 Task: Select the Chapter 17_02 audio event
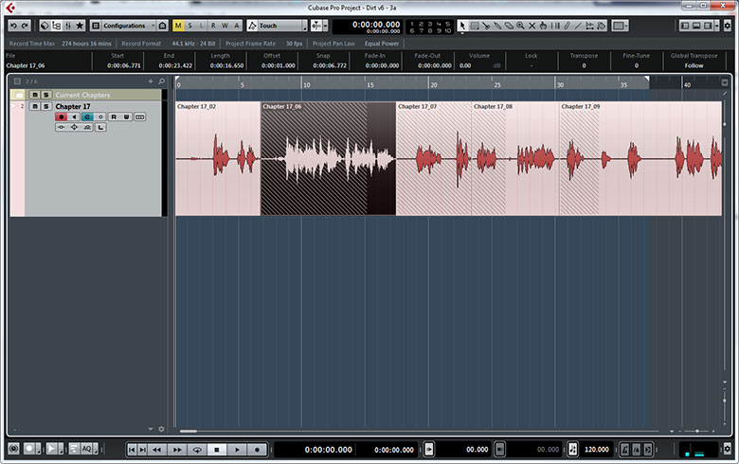coord(218,159)
